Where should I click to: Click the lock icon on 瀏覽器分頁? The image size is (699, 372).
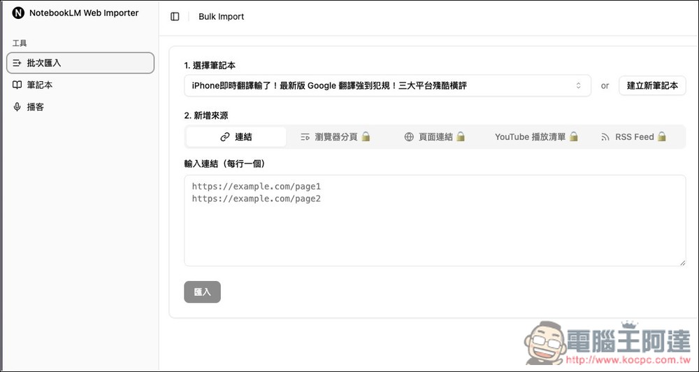(x=366, y=136)
